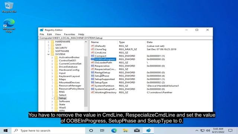Open the File menu

click(42, 34)
